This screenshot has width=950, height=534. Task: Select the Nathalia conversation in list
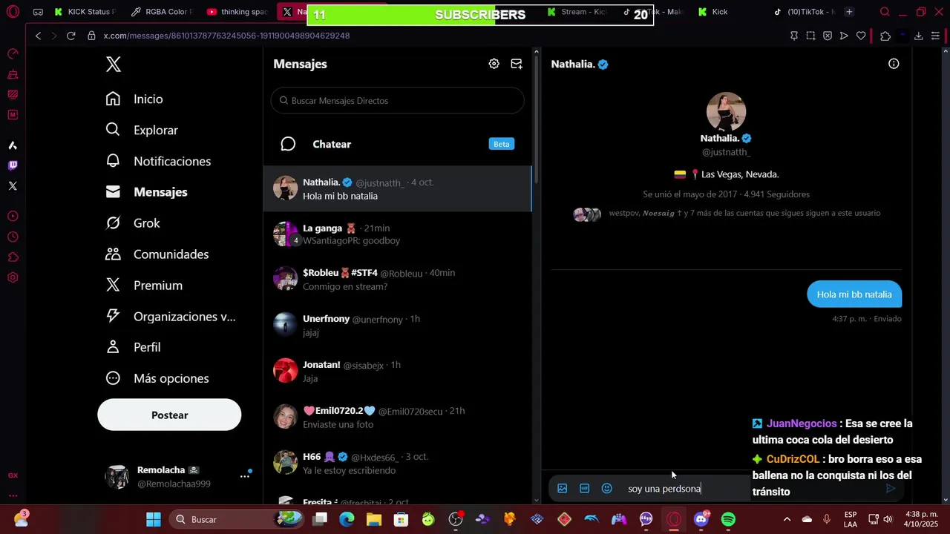(398, 188)
